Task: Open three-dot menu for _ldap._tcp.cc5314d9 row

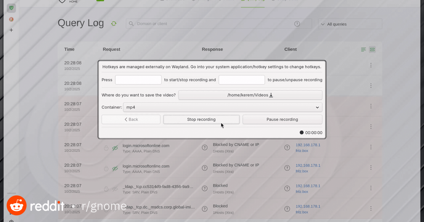Action: tap(371, 188)
